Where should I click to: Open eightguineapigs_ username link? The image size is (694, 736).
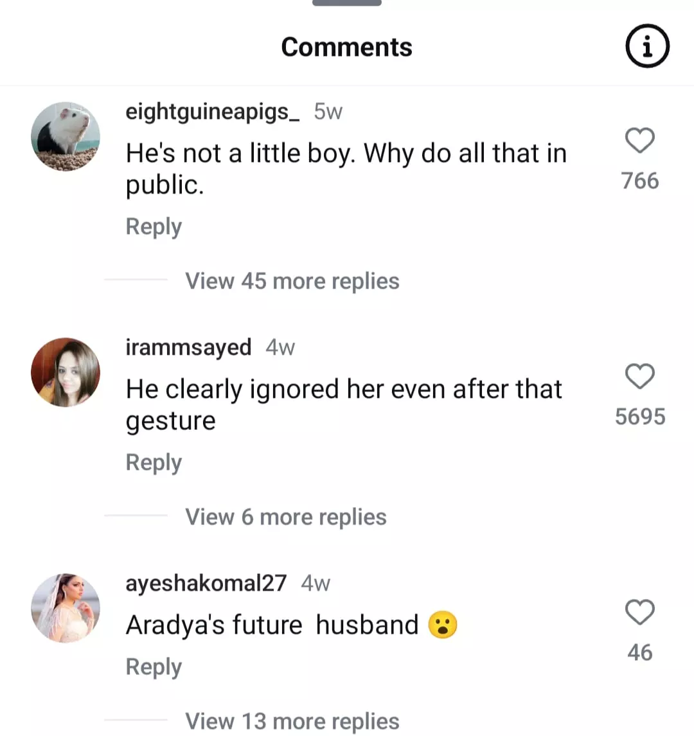(212, 112)
